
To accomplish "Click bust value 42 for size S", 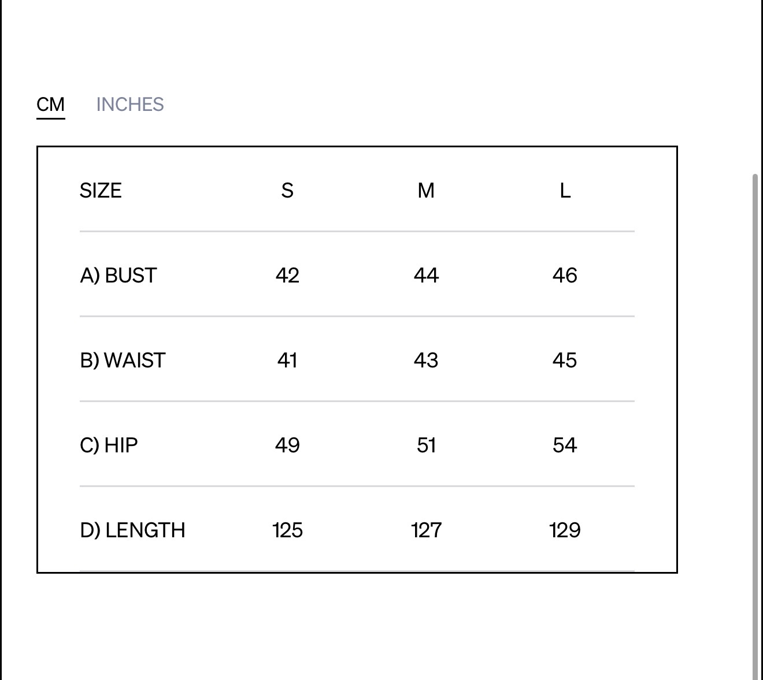I will [x=287, y=276].
